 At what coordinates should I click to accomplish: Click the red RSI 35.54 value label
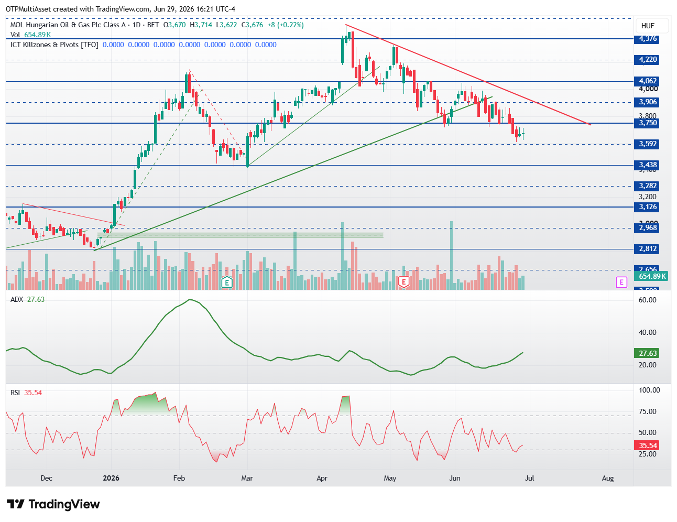648,445
